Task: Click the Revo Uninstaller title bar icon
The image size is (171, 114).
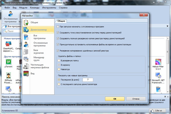Action: point(3,3)
